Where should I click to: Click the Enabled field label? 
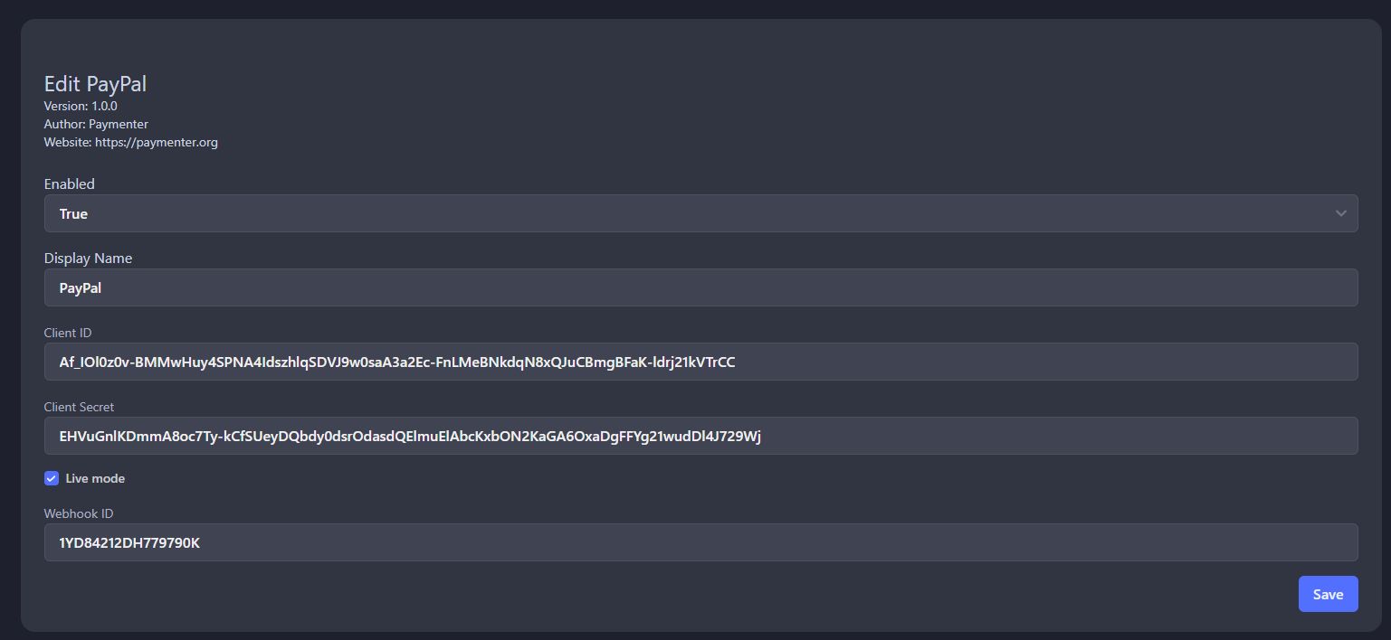[70, 184]
